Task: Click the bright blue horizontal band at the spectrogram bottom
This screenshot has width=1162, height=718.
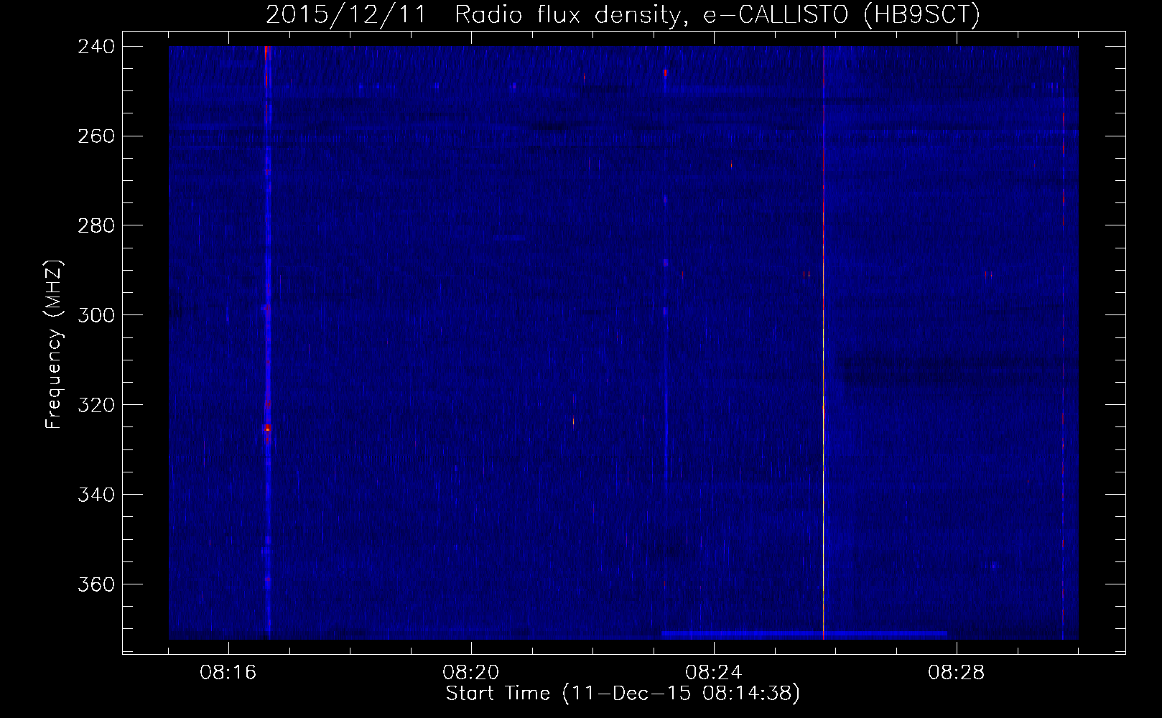Action: 804,635
